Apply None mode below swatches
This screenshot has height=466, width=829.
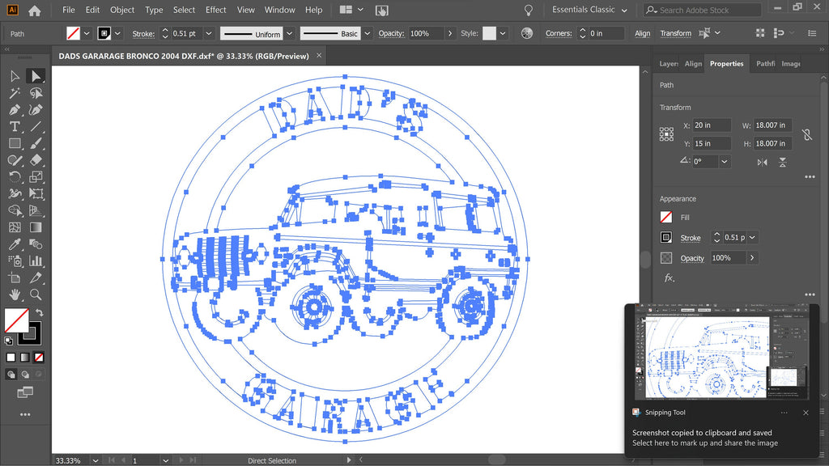coord(39,358)
